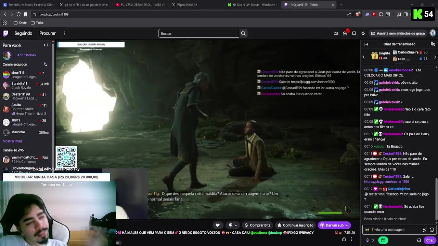
Task: Open yasmimcattofic channel
Action: [26, 160]
